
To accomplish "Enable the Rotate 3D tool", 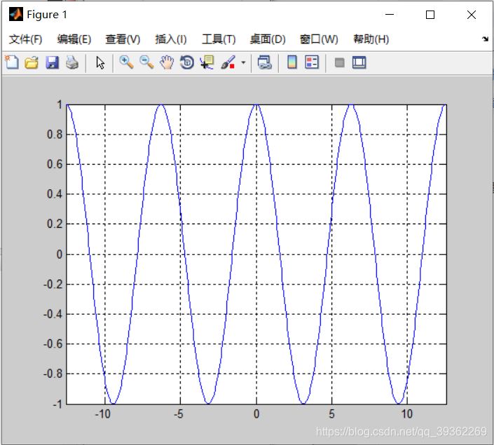I will 187,62.
